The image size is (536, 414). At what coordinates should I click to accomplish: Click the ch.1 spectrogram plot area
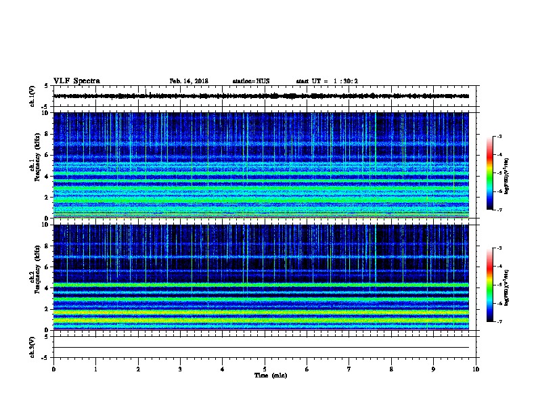click(261, 165)
